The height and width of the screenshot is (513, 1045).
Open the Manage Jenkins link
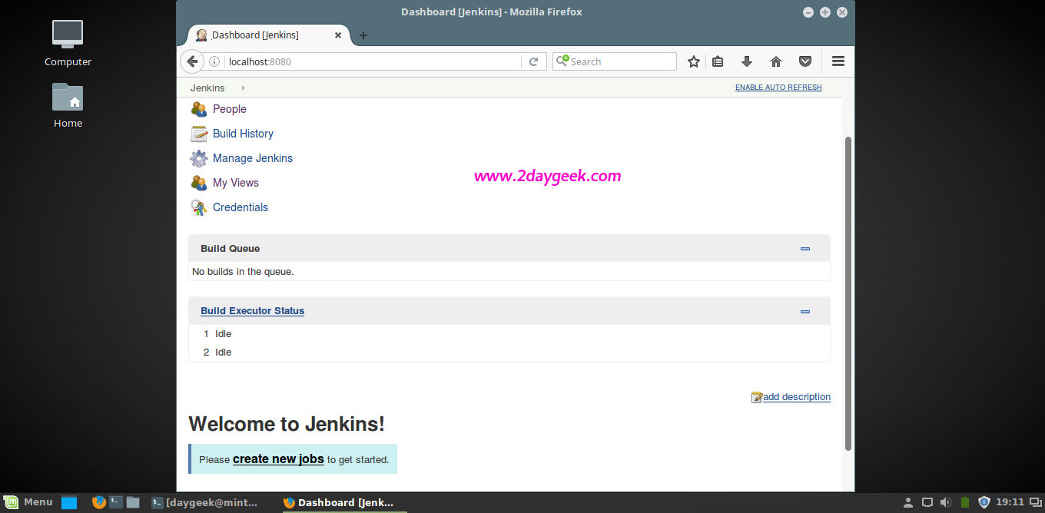tap(253, 158)
